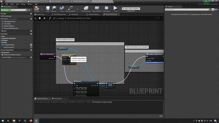The width and height of the screenshot is (219, 123).
Task: Start Simulation from the toolbar
Action: coord(106,9)
